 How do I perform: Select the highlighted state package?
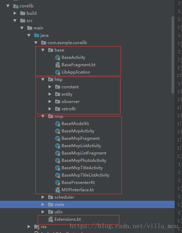coord(87,205)
